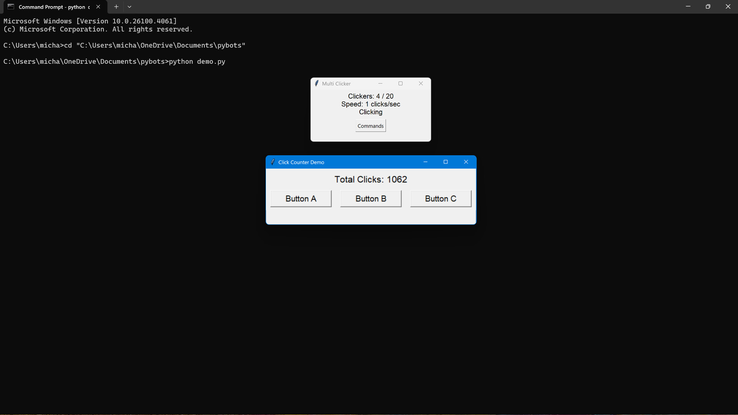Close the Multi Clicker window
Viewport: 738px width, 415px height.
pos(421,83)
